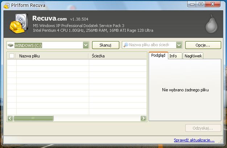This screenshot has width=227, height=148.
Task: Follow the Sprawdź aktualizacje... link
Action: pyautogui.click(x=194, y=140)
